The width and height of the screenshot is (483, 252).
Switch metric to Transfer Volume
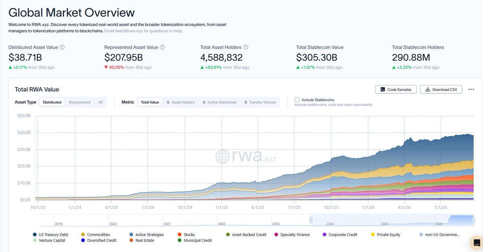260,102
